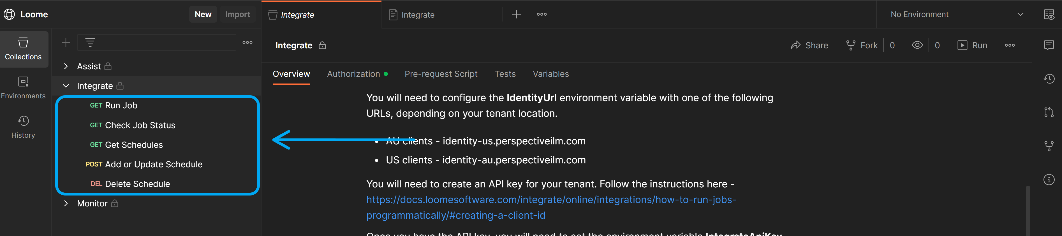The height and width of the screenshot is (236, 1062).
Task: Run the Integrate collection
Action: coord(972,45)
